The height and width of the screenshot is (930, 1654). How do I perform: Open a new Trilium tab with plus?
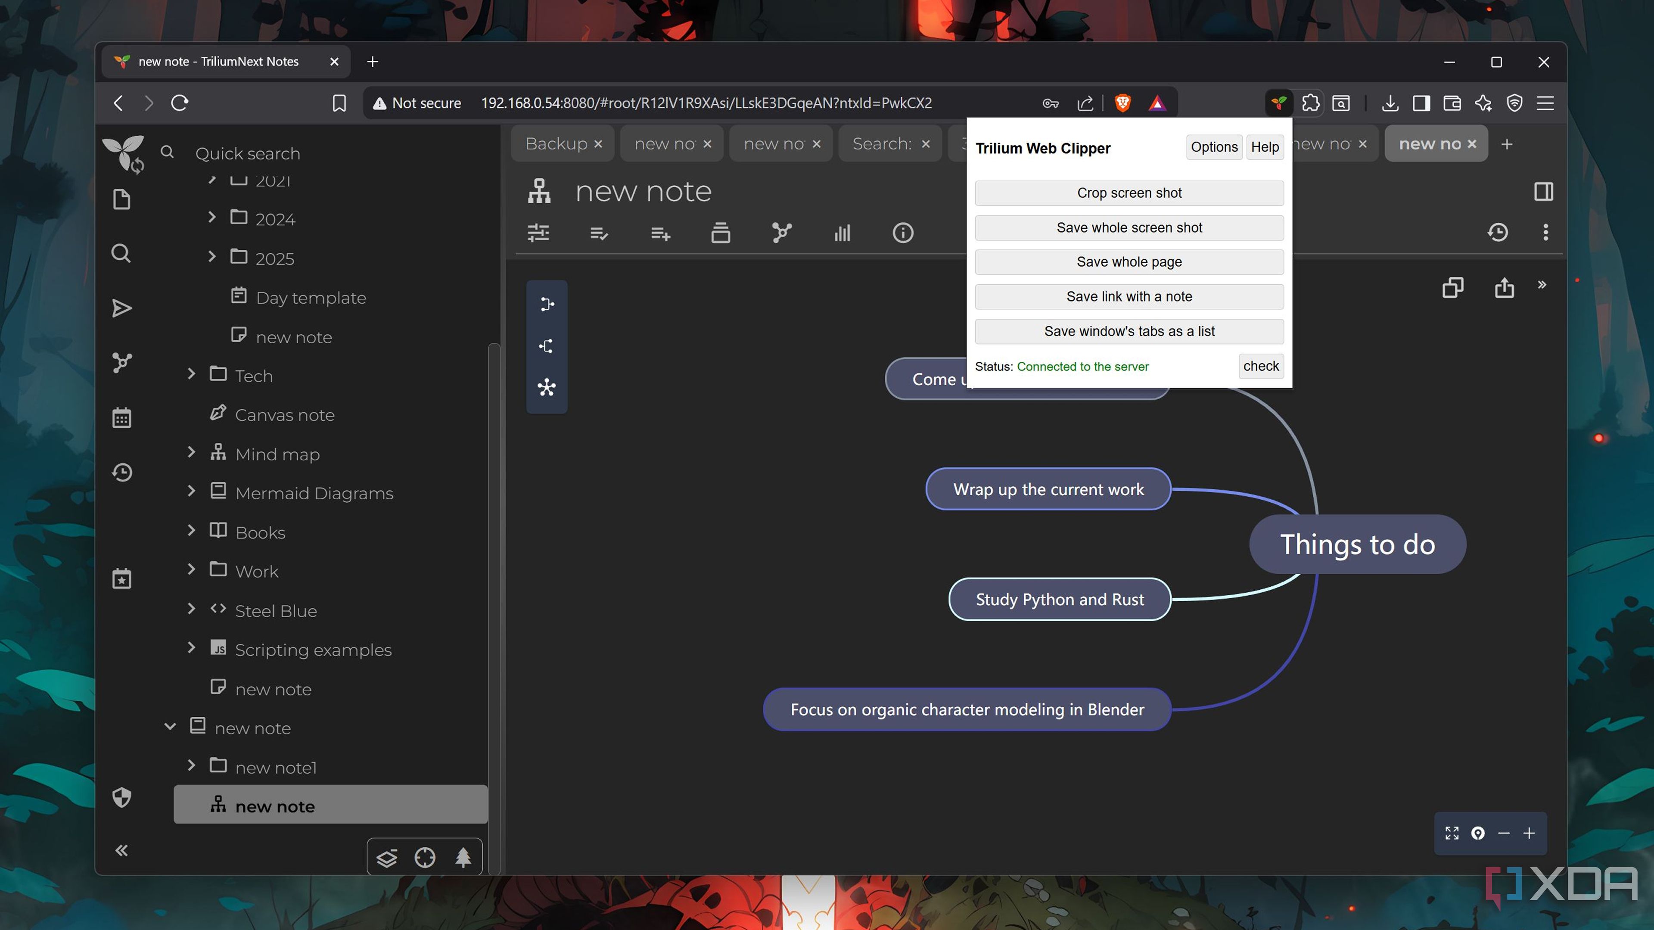pos(1507,144)
